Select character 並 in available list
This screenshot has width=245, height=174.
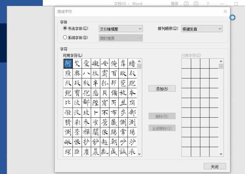point(123,103)
